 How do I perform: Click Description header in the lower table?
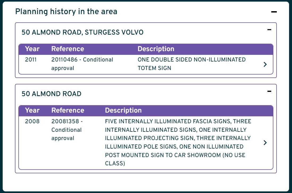[x=123, y=110]
